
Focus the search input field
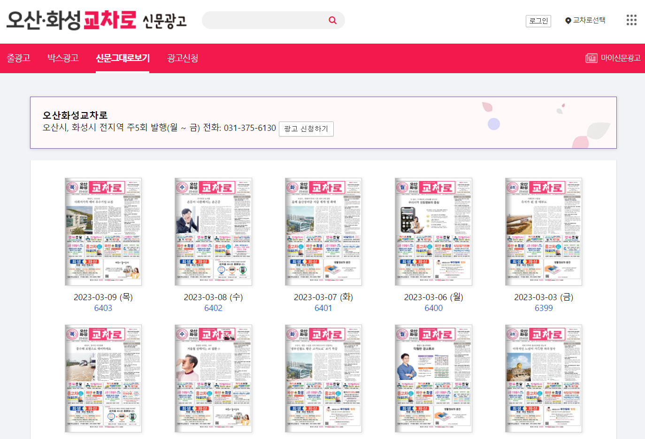[265, 20]
